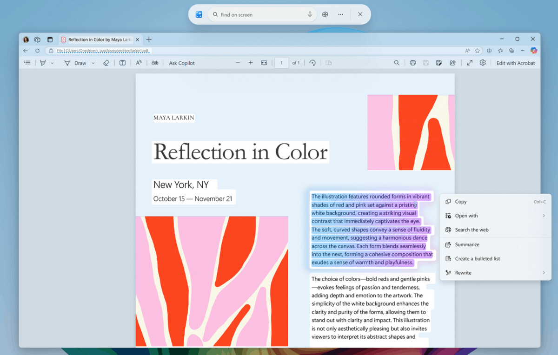
Task: Click the Click to Do icon in top bar
Action: click(199, 14)
